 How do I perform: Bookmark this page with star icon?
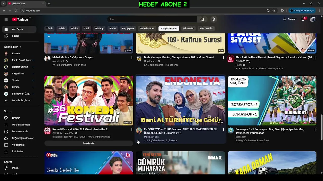tap(274, 11)
